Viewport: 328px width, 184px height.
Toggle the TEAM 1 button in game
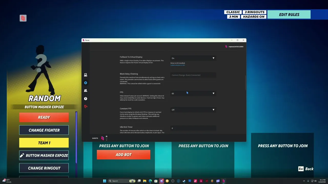44,143
